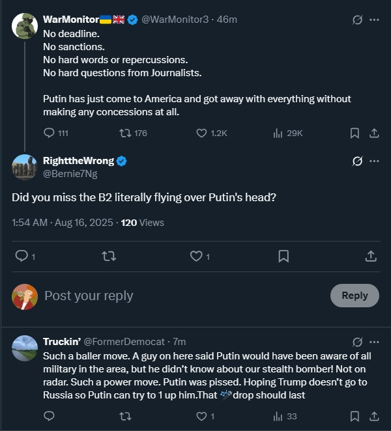Bookmark WarMonitor's post

355,133
